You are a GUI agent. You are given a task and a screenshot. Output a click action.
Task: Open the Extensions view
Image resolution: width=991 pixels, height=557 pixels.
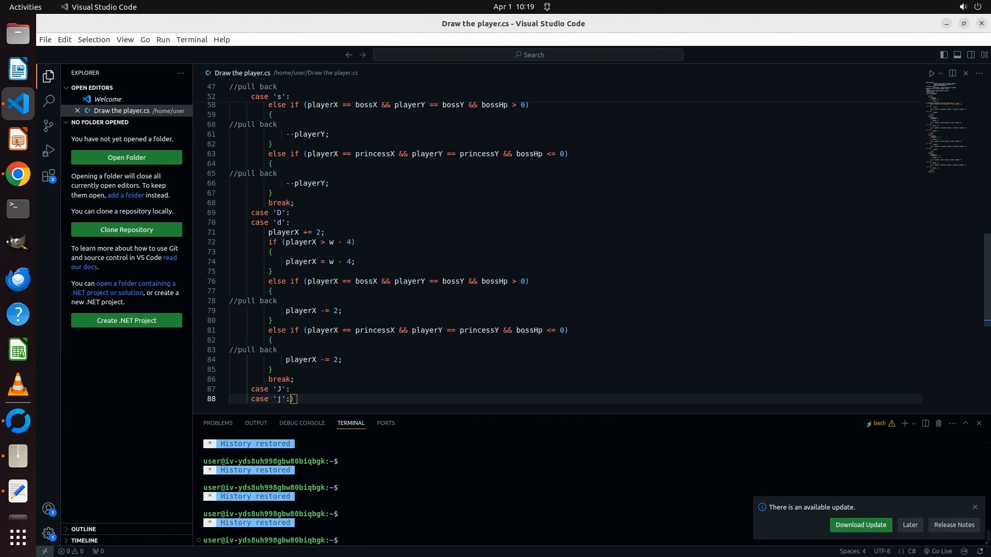(x=49, y=176)
